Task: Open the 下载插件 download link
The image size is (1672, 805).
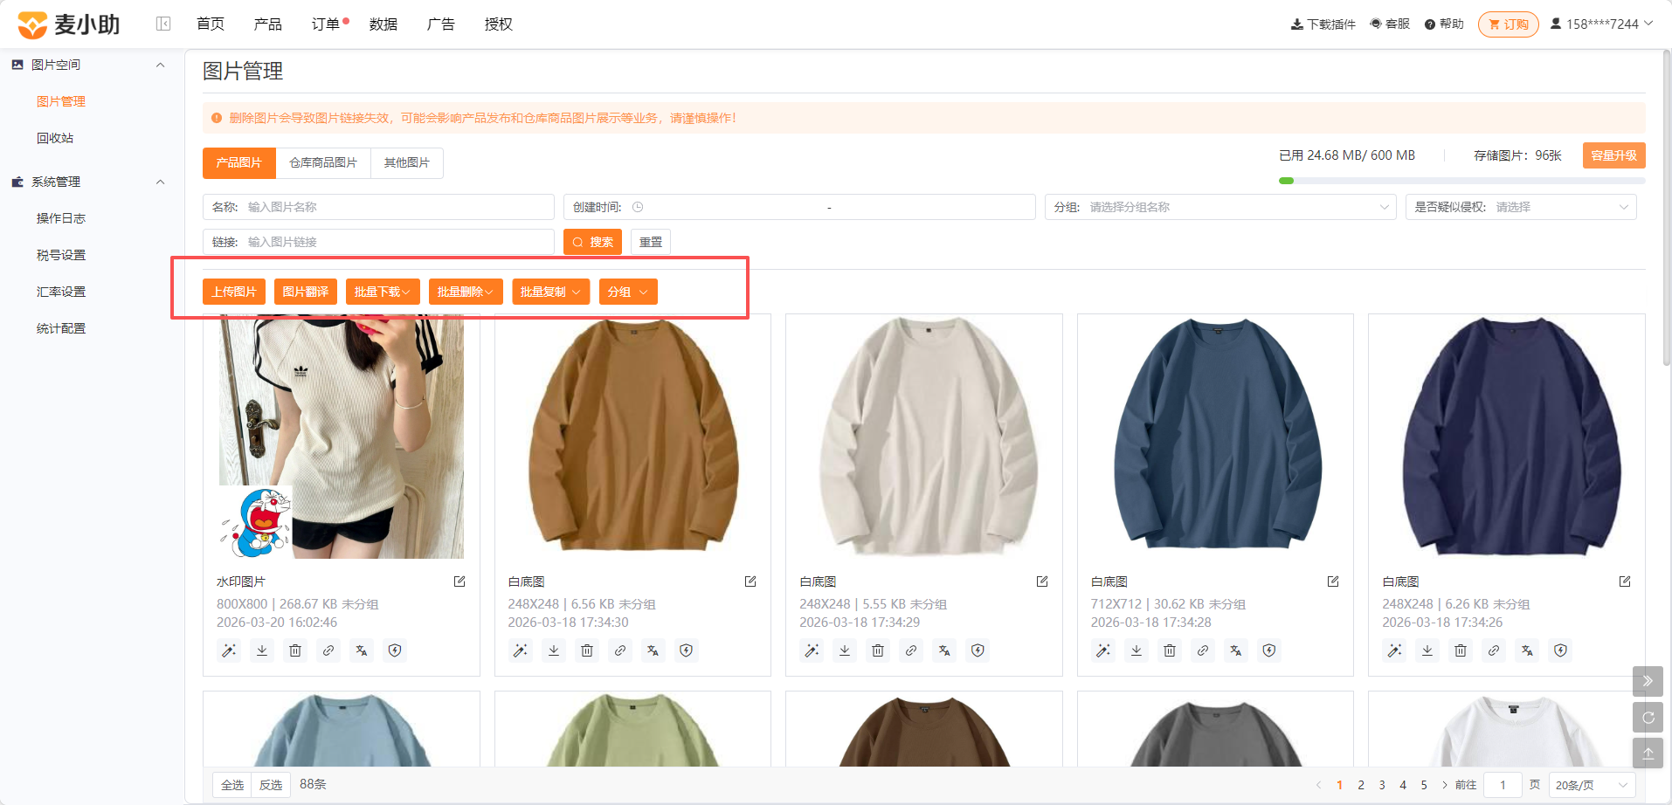Action: click(x=1323, y=24)
